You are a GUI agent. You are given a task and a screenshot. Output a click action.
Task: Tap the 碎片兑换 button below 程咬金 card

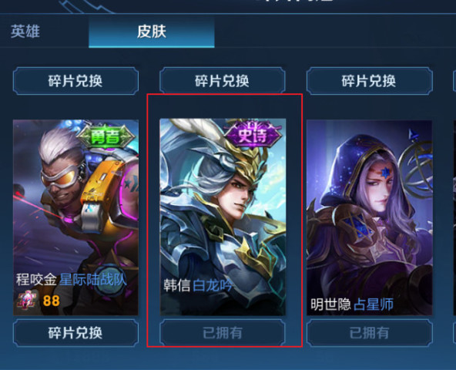pos(75,333)
